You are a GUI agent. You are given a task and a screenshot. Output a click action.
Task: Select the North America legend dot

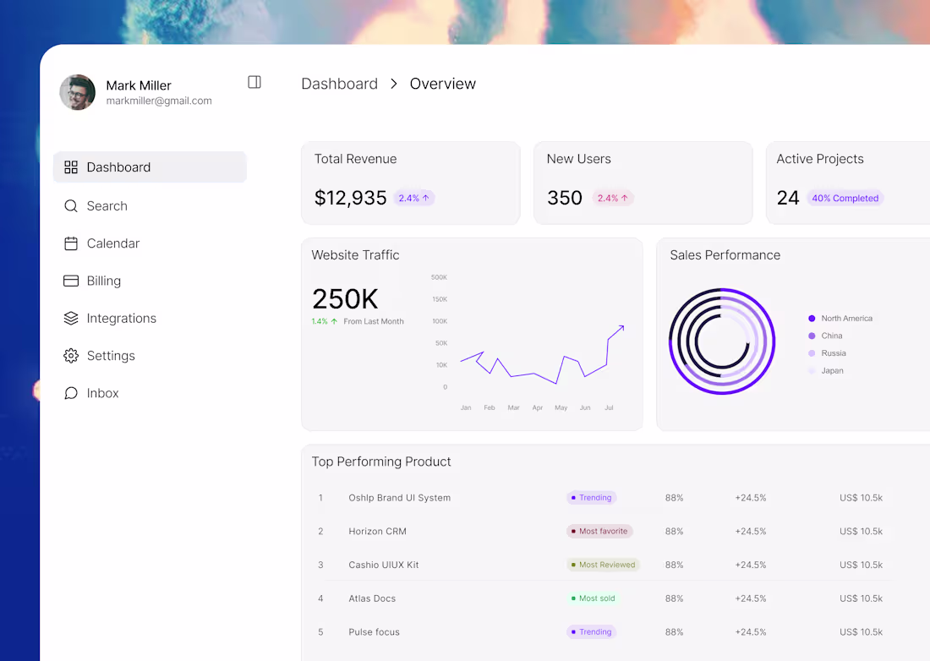point(812,319)
